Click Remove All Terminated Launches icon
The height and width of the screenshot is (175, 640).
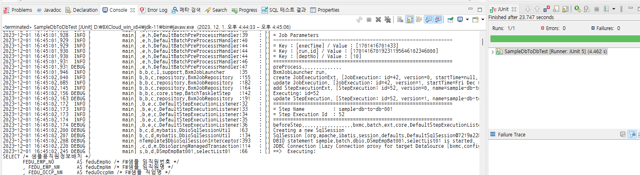point(387,19)
